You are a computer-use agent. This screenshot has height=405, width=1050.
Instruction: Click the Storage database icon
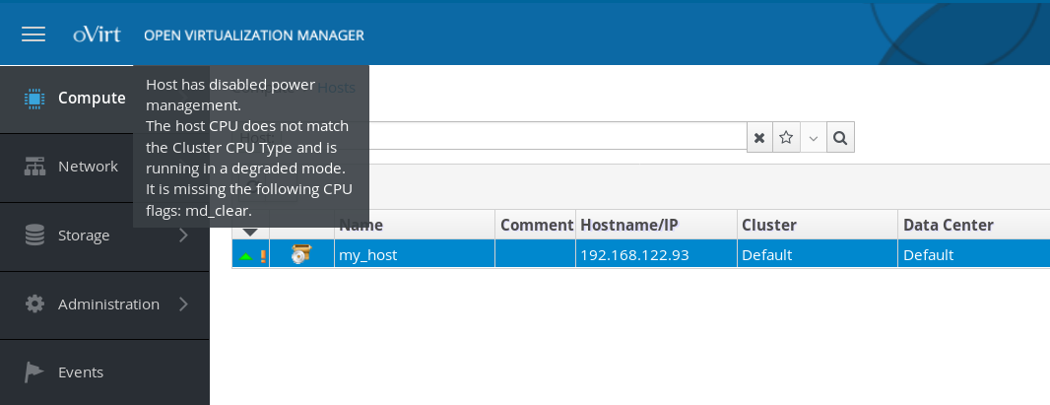35,236
